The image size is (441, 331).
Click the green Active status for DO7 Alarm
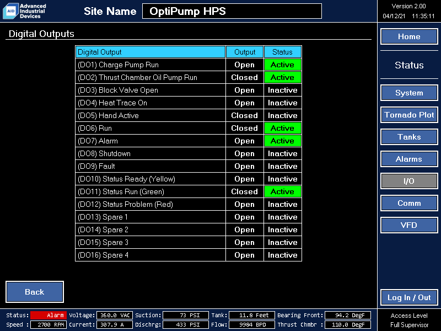coord(283,141)
